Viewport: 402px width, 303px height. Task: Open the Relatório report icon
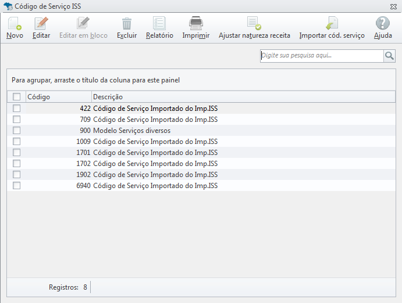(159, 23)
